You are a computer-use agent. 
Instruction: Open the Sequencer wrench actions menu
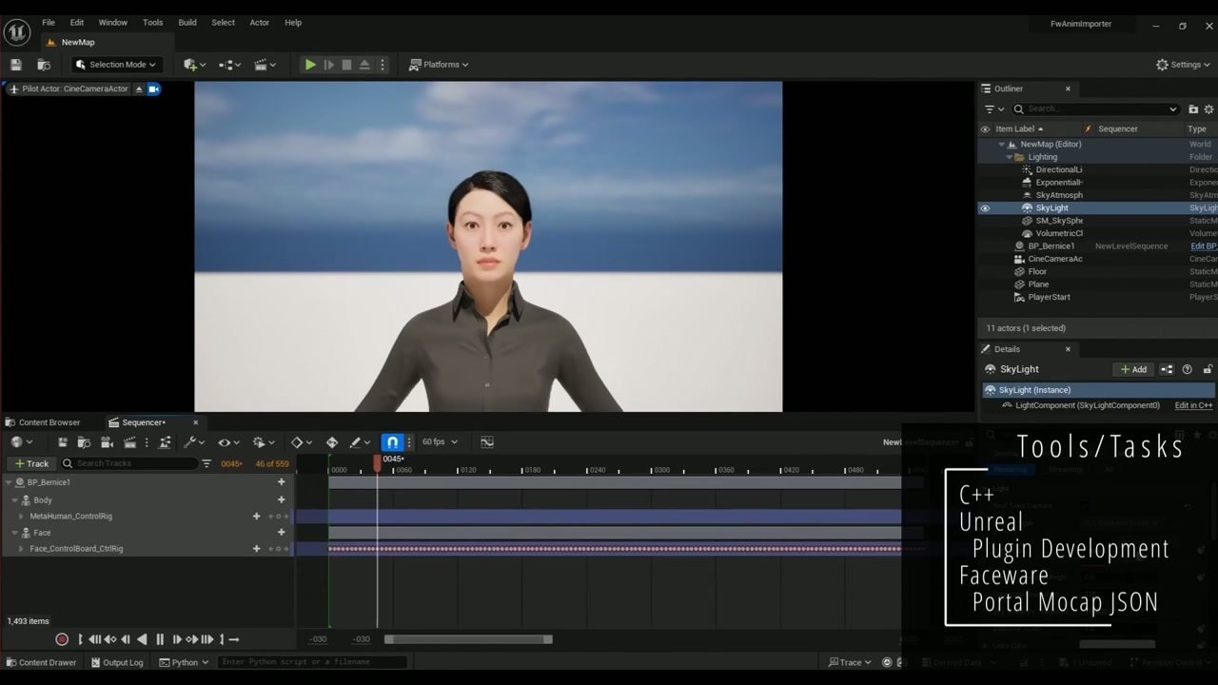coord(194,442)
